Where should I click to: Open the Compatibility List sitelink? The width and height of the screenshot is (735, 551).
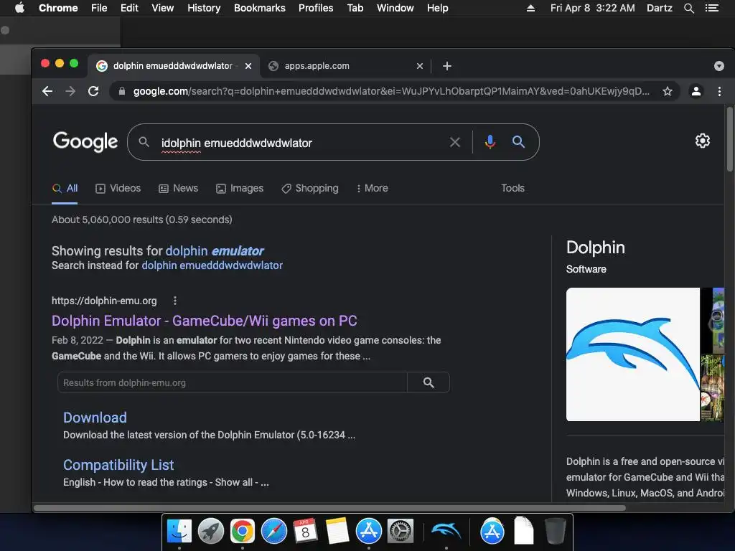(x=118, y=465)
